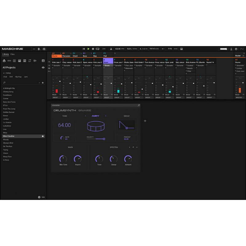Screen dimensions: 246x246
Task: Mute the Kick..isan 1 channel
Action: tap(54, 94)
